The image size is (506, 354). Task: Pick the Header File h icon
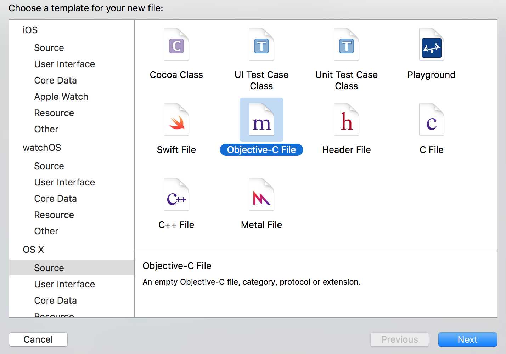pos(347,120)
